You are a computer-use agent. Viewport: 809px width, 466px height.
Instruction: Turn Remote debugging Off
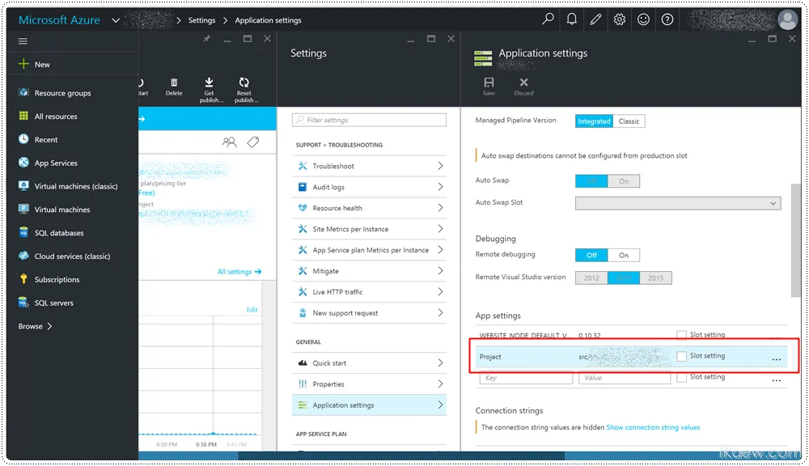coord(591,255)
